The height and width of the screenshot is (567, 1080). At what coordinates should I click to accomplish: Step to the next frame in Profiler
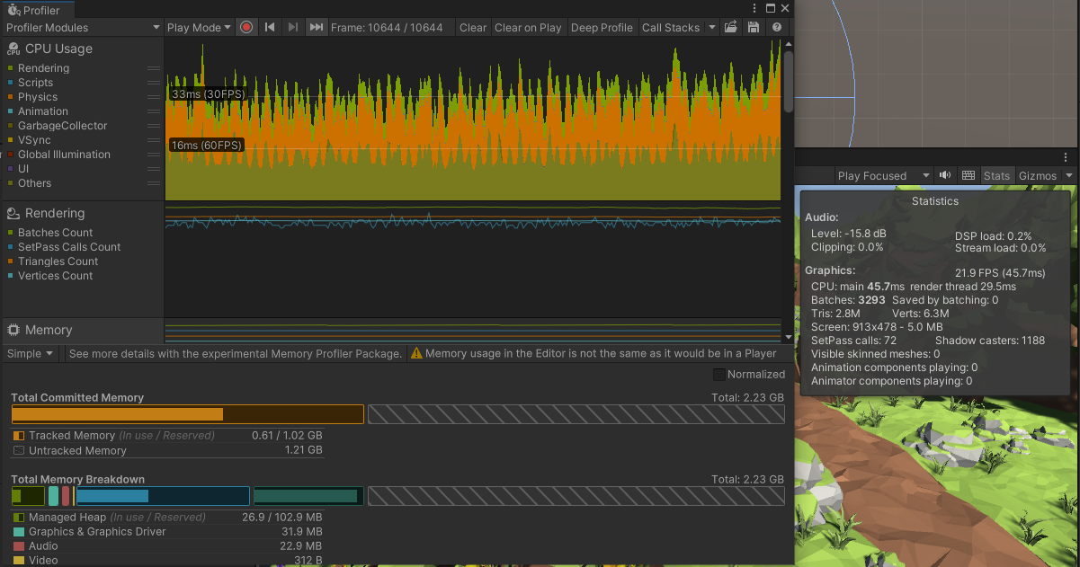coord(293,27)
